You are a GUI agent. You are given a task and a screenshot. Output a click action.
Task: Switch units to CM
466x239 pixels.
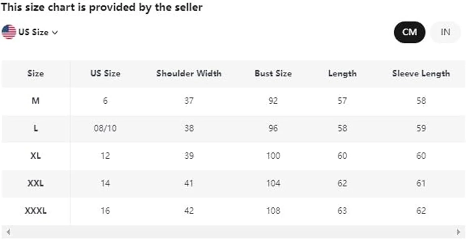point(409,32)
